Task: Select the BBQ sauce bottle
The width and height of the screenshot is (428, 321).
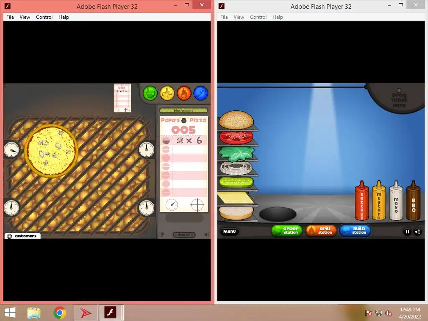Action: click(413, 200)
